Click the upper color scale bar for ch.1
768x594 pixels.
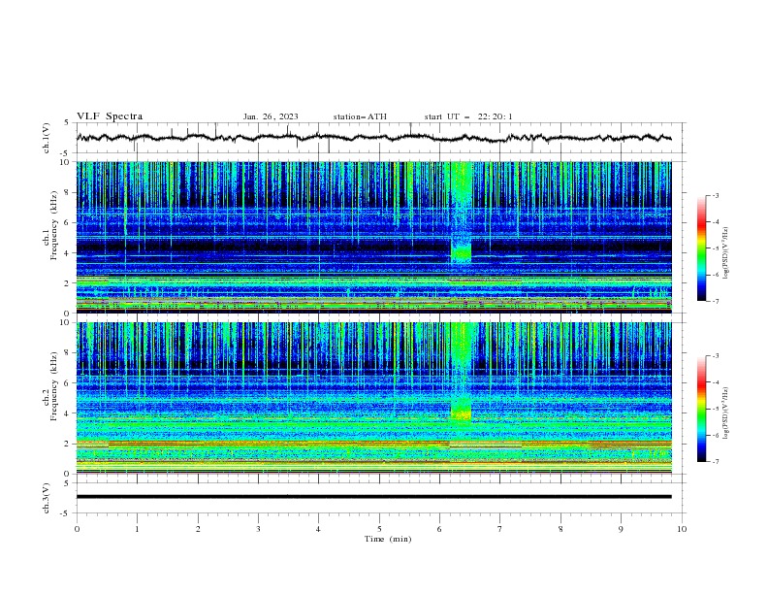point(701,248)
